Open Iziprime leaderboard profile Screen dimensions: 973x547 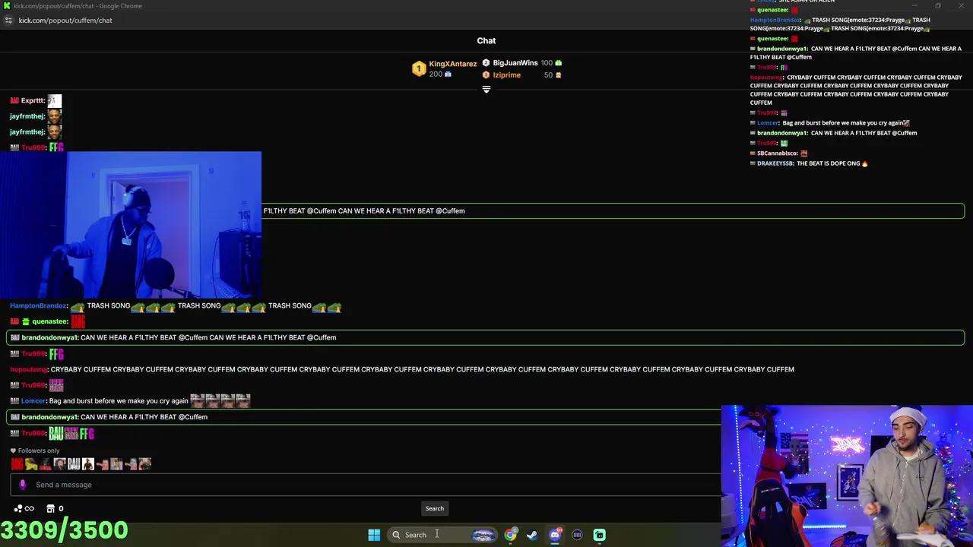pos(507,75)
